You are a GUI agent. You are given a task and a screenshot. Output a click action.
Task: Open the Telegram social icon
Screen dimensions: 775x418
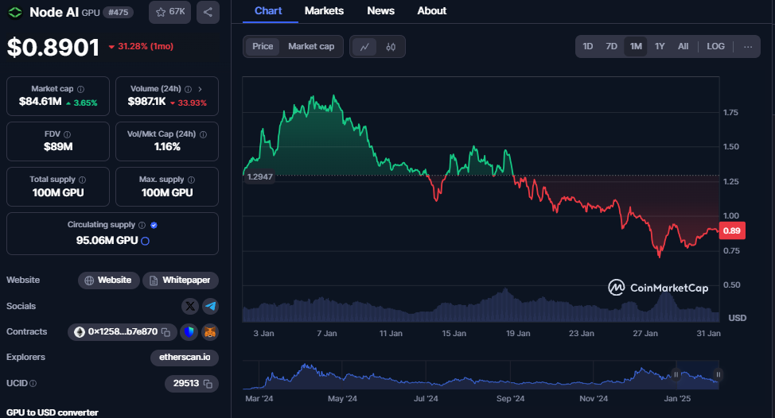[x=210, y=306]
